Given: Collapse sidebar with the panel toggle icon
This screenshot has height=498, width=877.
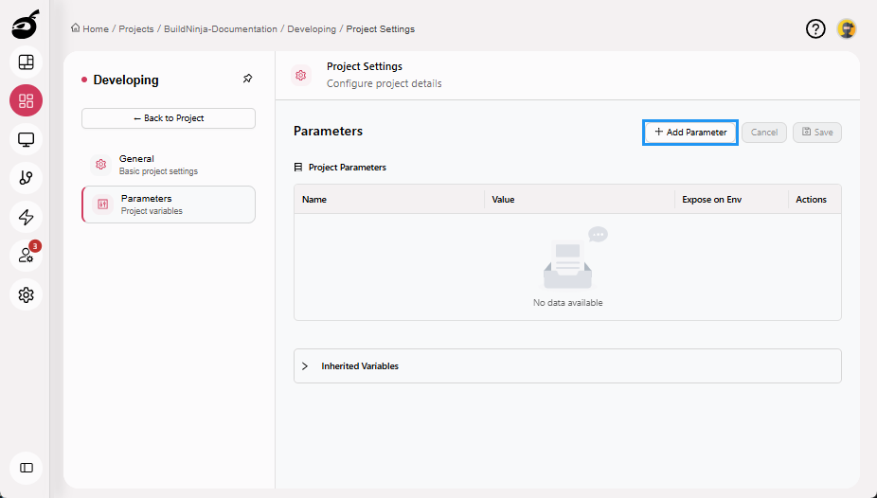Looking at the screenshot, I should (x=27, y=468).
